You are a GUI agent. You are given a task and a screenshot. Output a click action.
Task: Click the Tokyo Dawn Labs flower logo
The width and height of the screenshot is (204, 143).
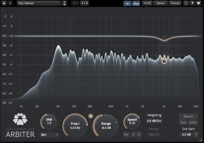[x=20, y=119]
